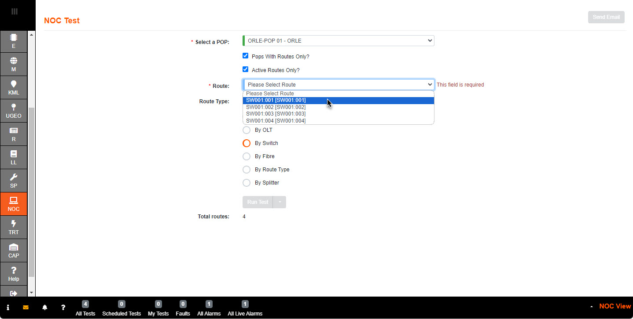Image resolution: width=633 pixels, height=319 pixels.
Task: Open the orange envelope mail icon
Action: (26, 308)
